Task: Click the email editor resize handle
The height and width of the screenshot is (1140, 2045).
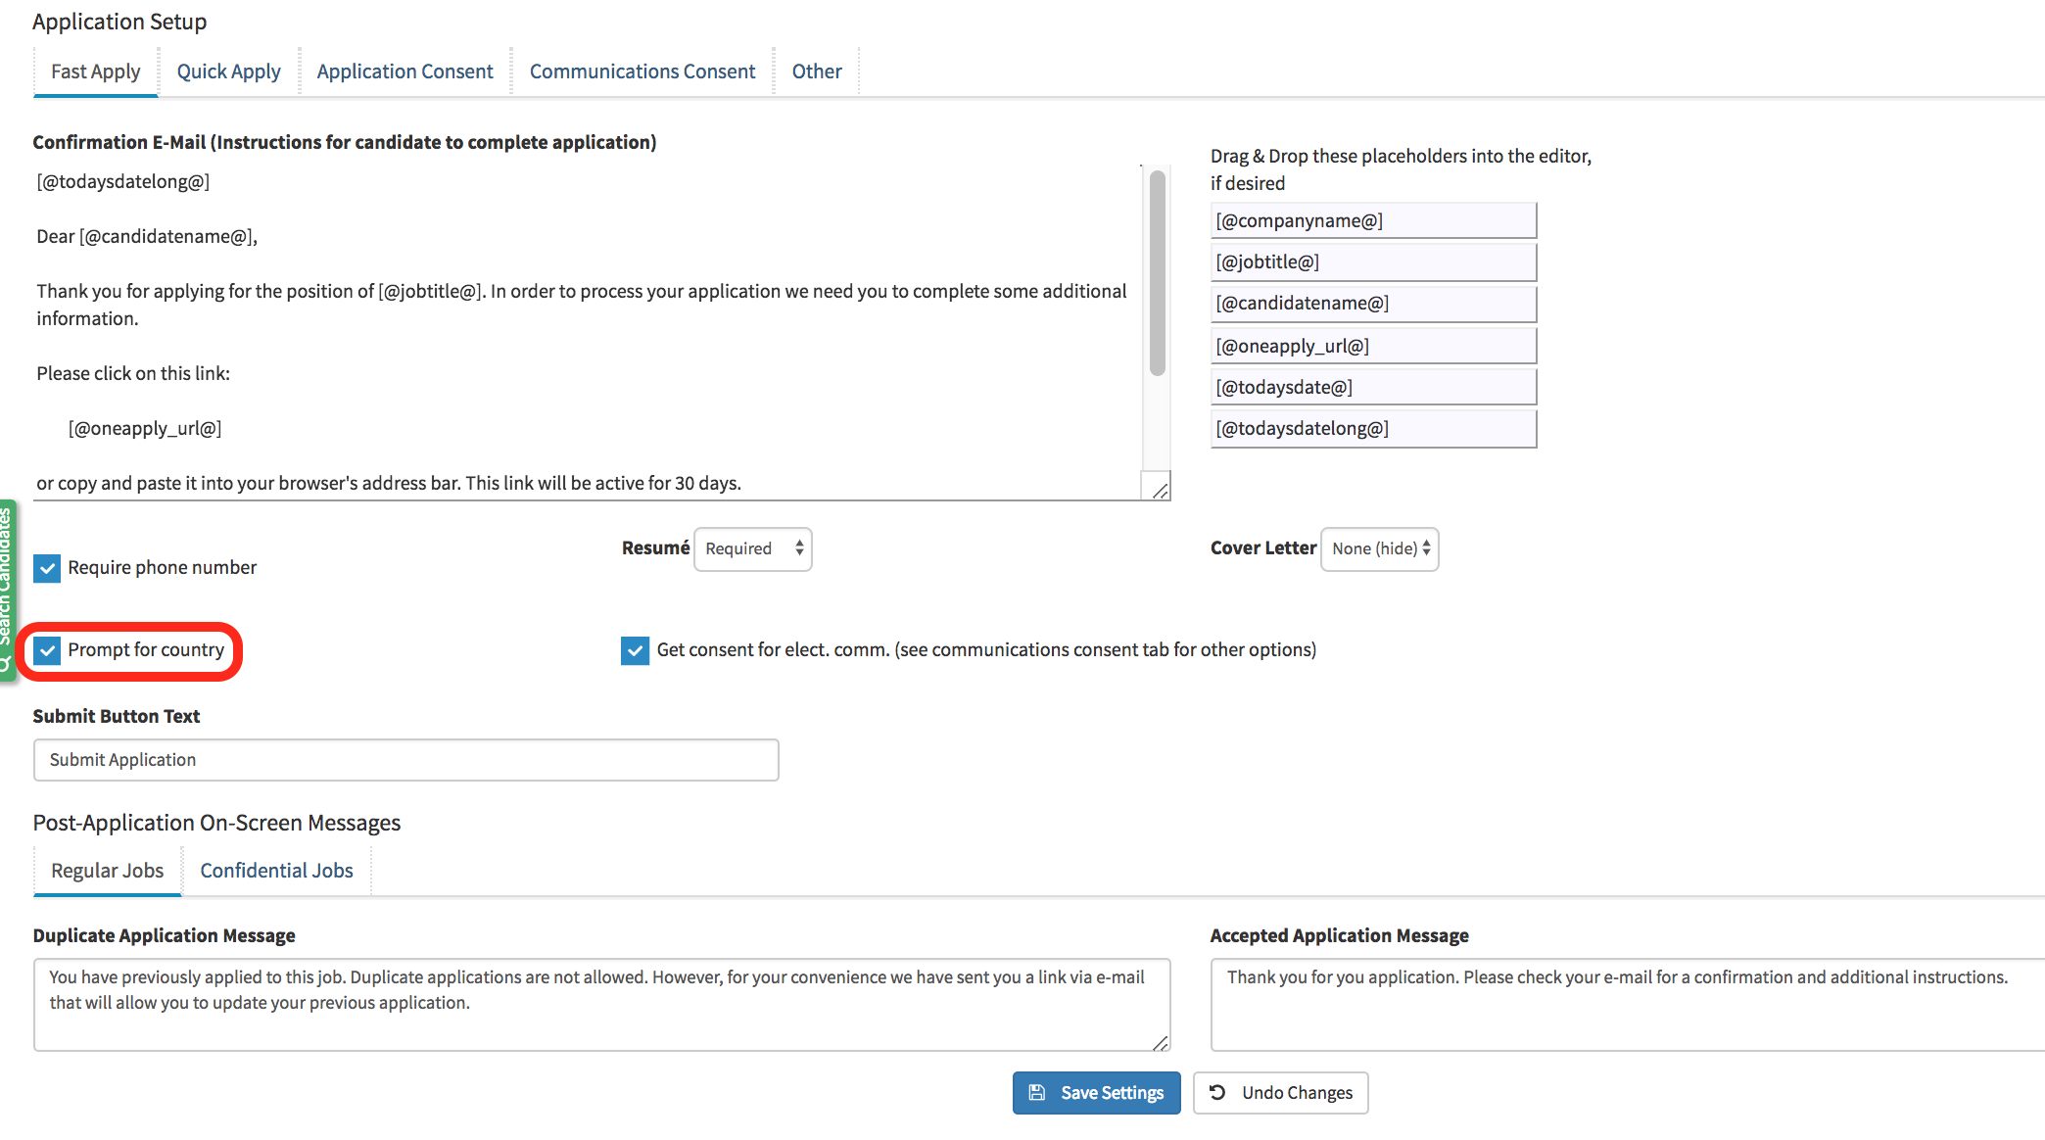Action: pos(1160,490)
